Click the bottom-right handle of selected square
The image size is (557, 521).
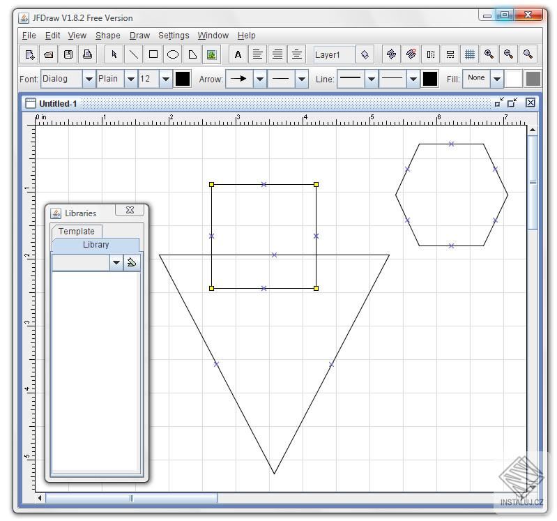(316, 288)
